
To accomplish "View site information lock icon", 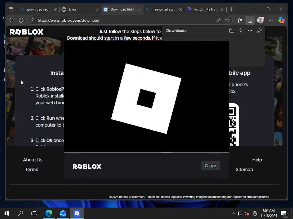I will click(x=33, y=20).
